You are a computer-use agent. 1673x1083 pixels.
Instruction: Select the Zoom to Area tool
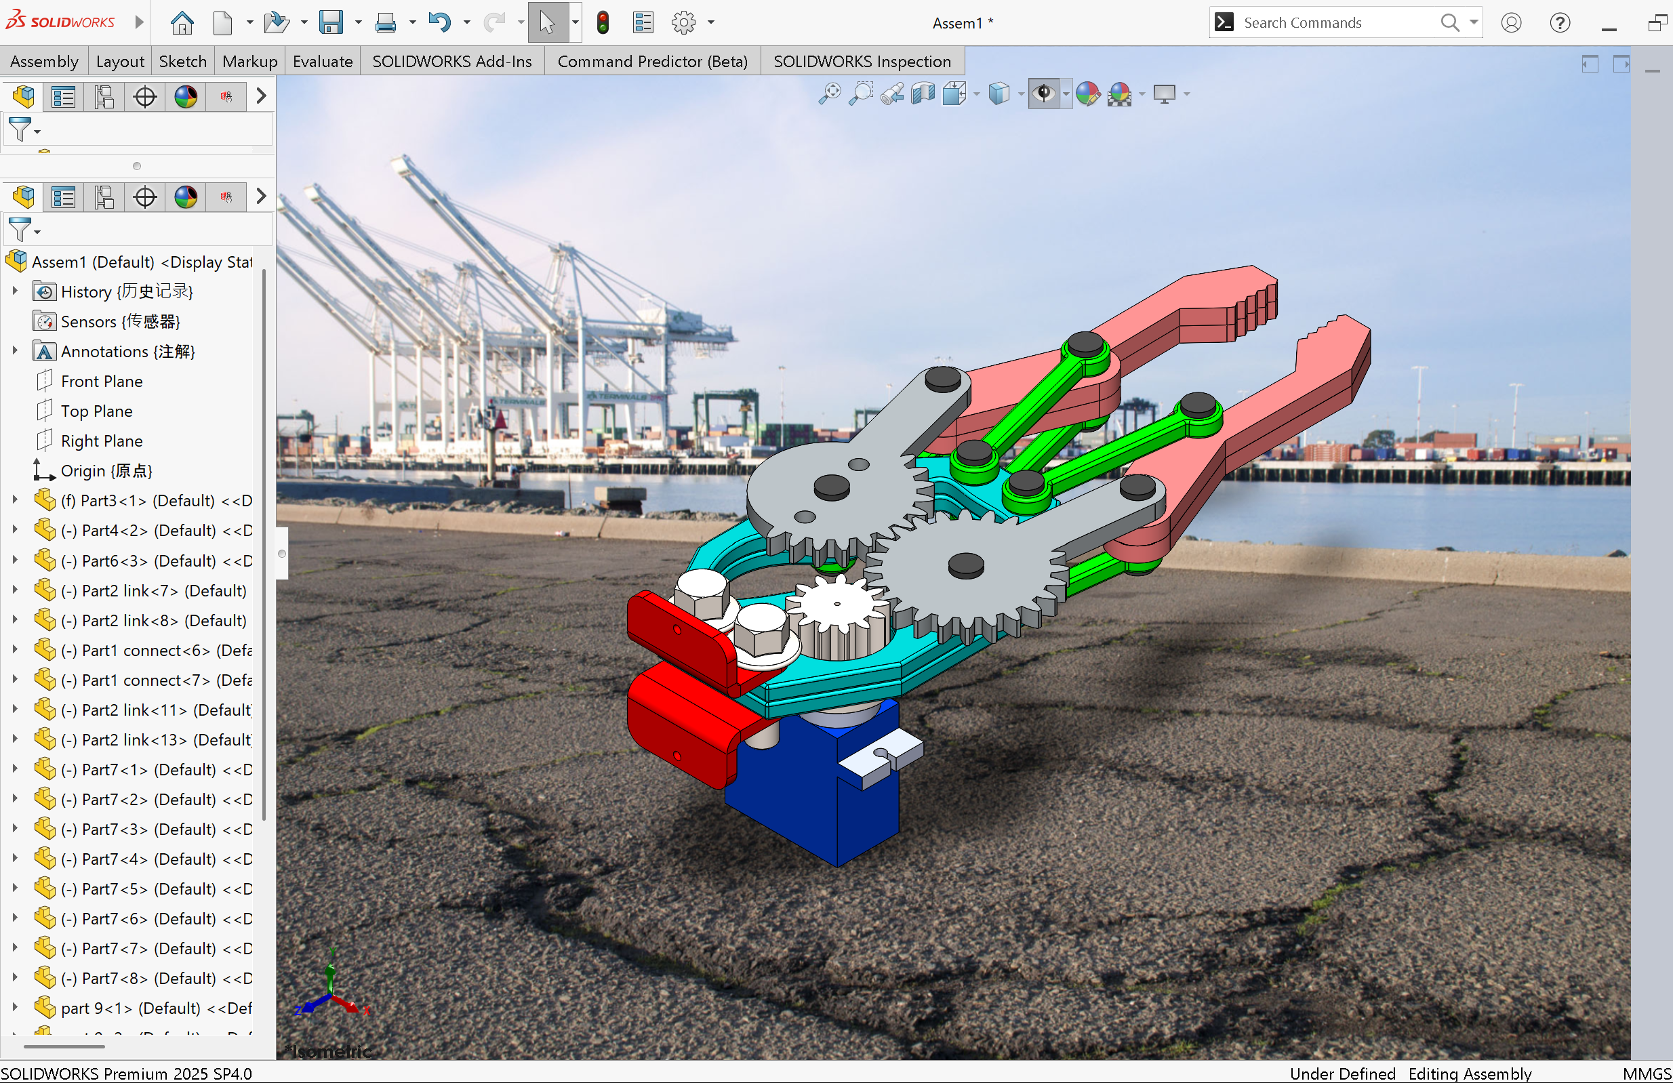click(861, 94)
